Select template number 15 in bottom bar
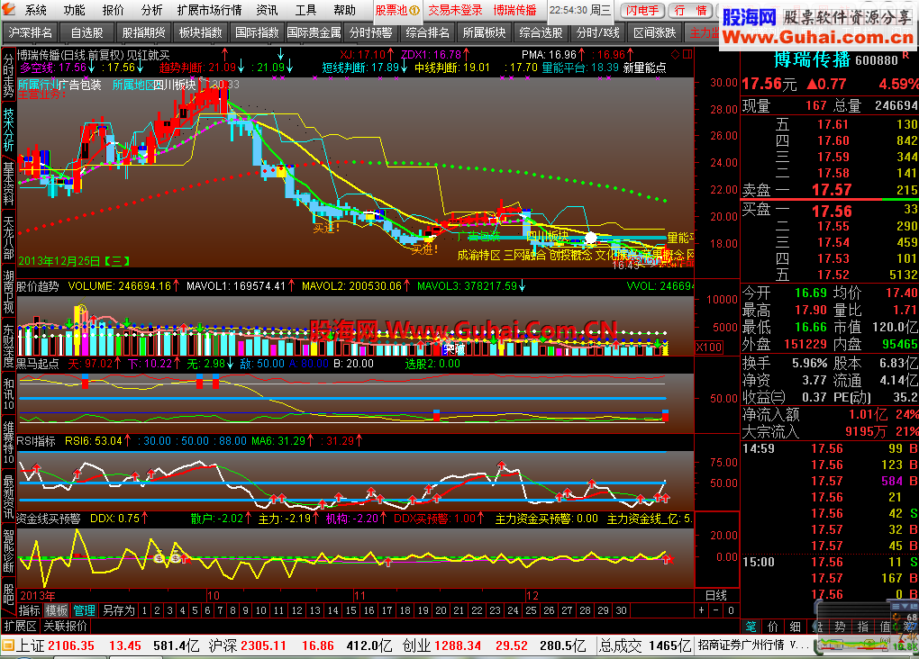Screen dimensions: 919x659 351,610
